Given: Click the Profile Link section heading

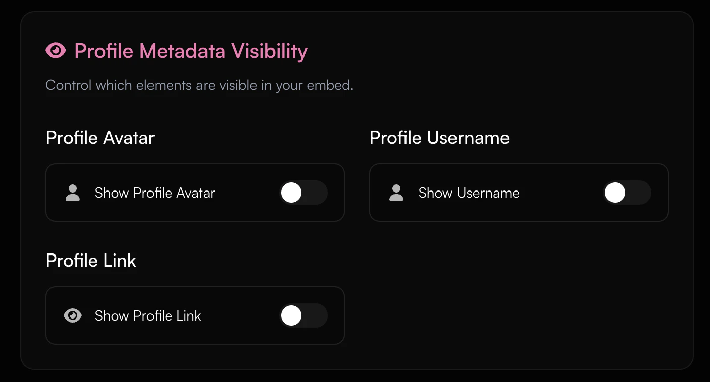Looking at the screenshot, I should click(x=90, y=261).
